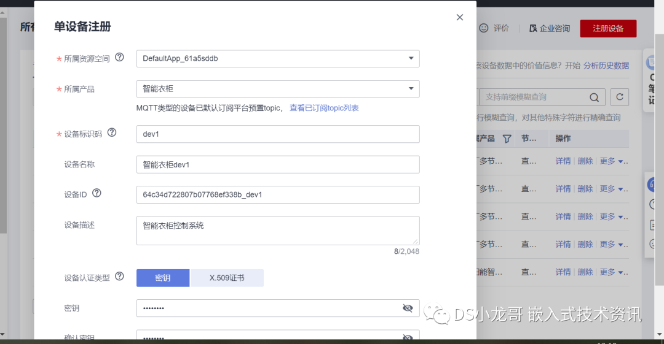Image resolution: width=664 pixels, height=344 pixels.
Task: Expand 更多 menu in second device row
Action: tap(612, 189)
